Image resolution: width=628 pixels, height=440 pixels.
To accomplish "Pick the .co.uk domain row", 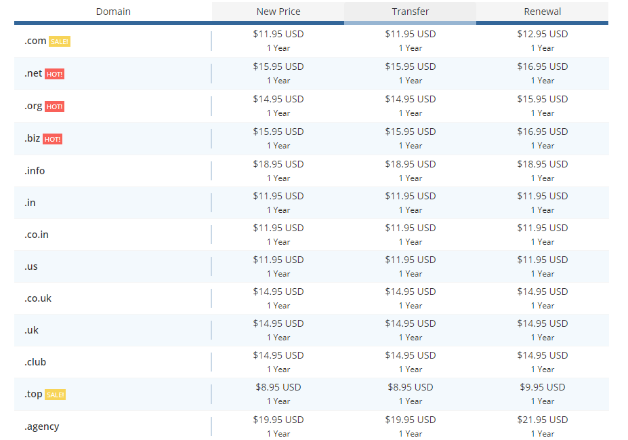I will pyautogui.click(x=312, y=298).
